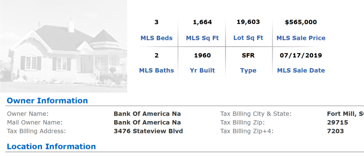
Task: Click the 19,603 lot size value
Action: tap(248, 22)
